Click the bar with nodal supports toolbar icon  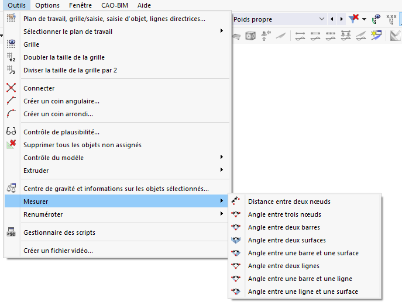pos(346,36)
